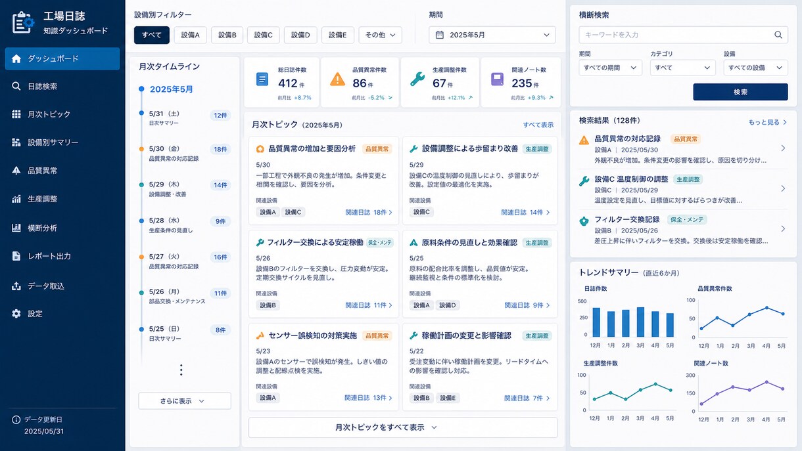
Task: Click the calendar icon in period selector
Action: (x=440, y=35)
